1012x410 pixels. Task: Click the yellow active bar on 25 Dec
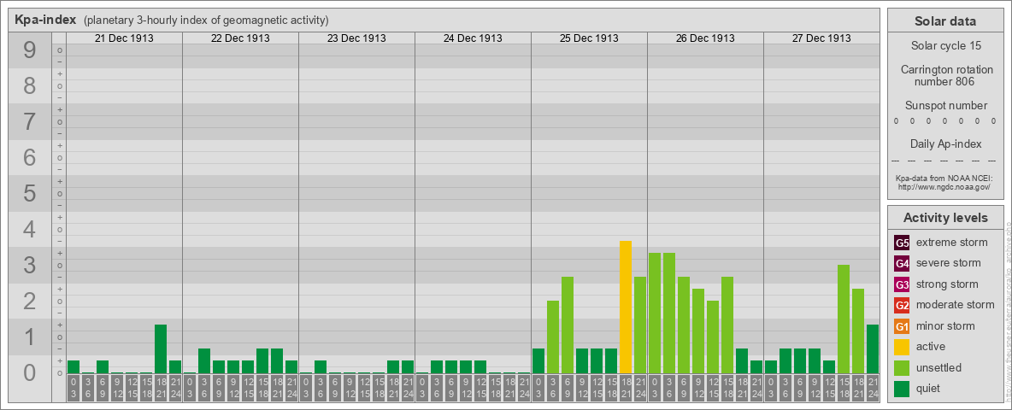626,307
